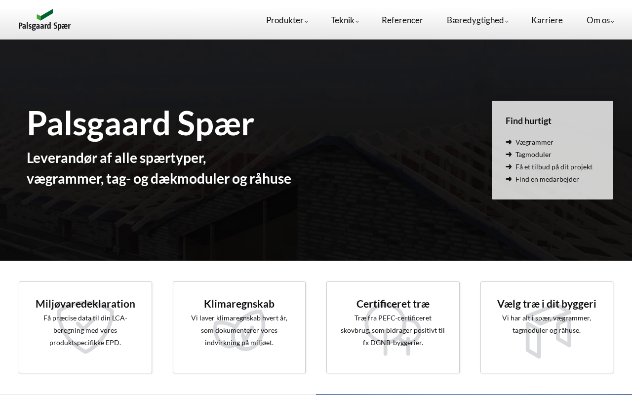Go to the Referencer page

(x=402, y=20)
